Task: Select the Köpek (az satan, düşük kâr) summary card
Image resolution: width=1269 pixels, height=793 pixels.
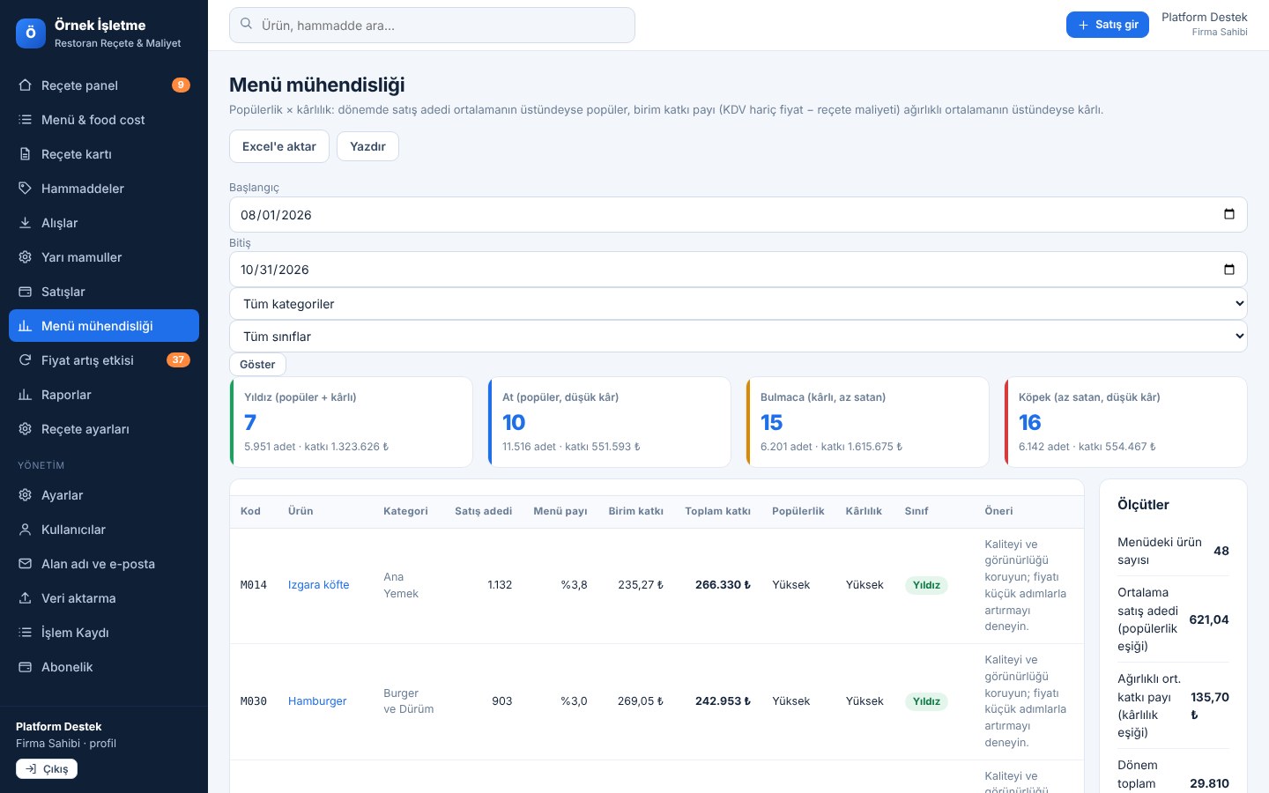Action: tap(1126, 422)
